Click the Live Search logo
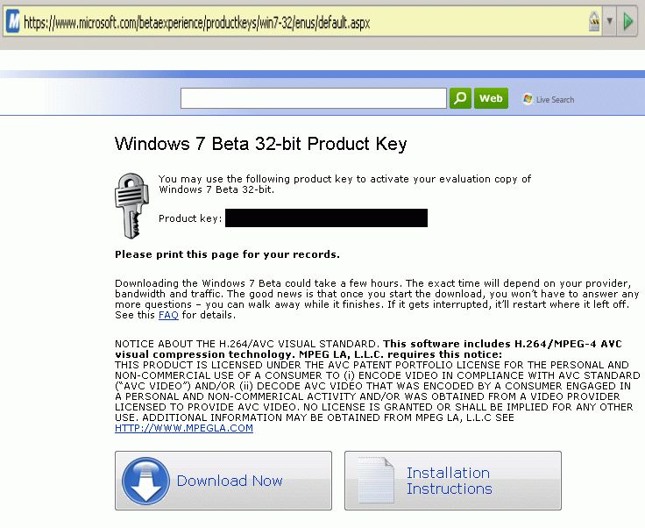This screenshot has width=645, height=528. pos(549,99)
